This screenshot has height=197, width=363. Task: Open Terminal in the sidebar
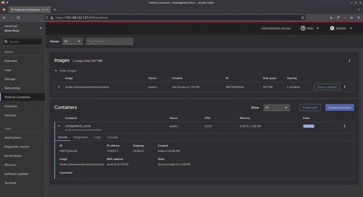tap(23, 183)
